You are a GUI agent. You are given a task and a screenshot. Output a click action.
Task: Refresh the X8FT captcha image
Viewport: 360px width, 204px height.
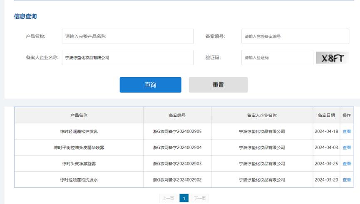coord(333,58)
